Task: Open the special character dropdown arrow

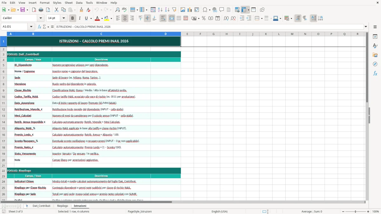Action: 210,10
